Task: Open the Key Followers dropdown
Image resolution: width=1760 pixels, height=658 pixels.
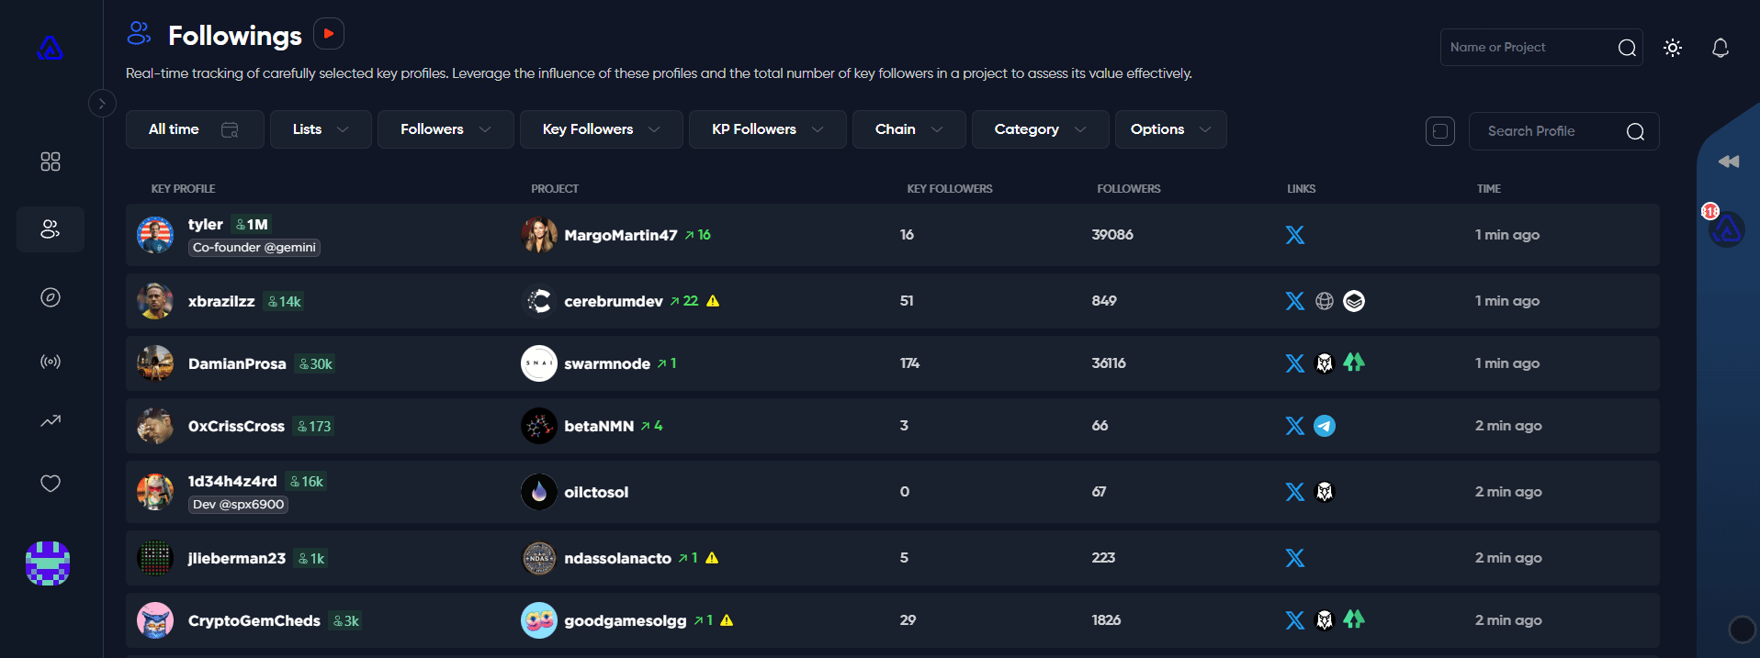Action: point(601,129)
